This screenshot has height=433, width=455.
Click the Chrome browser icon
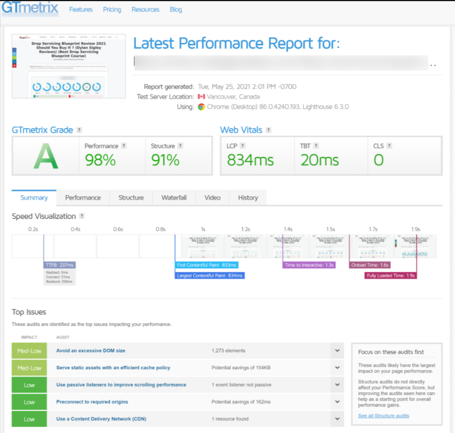(x=202, y=107)
